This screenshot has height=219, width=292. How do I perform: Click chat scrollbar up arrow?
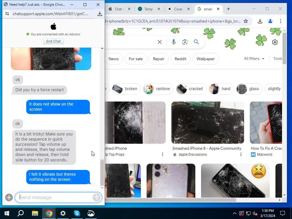102,48
